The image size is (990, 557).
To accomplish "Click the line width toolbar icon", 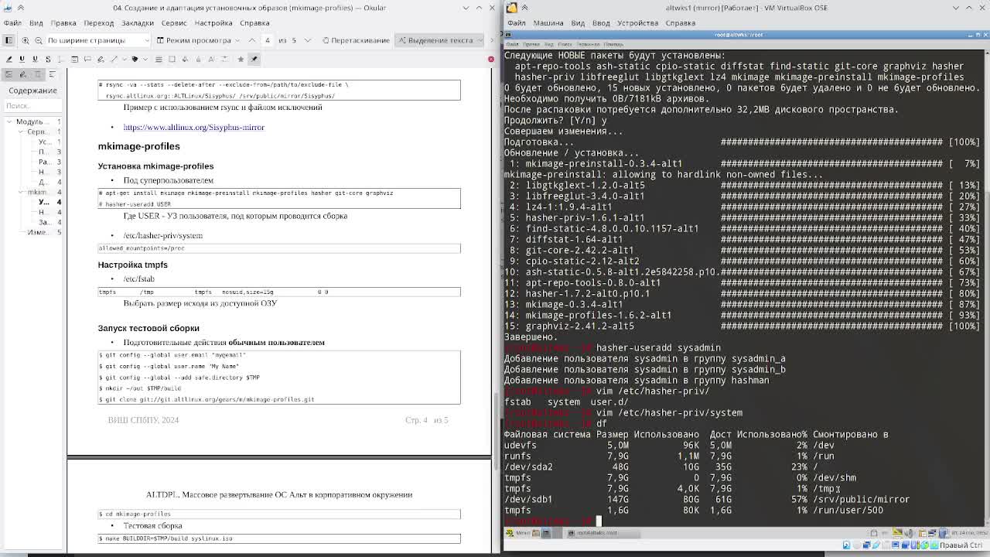I will pos(159,59).
